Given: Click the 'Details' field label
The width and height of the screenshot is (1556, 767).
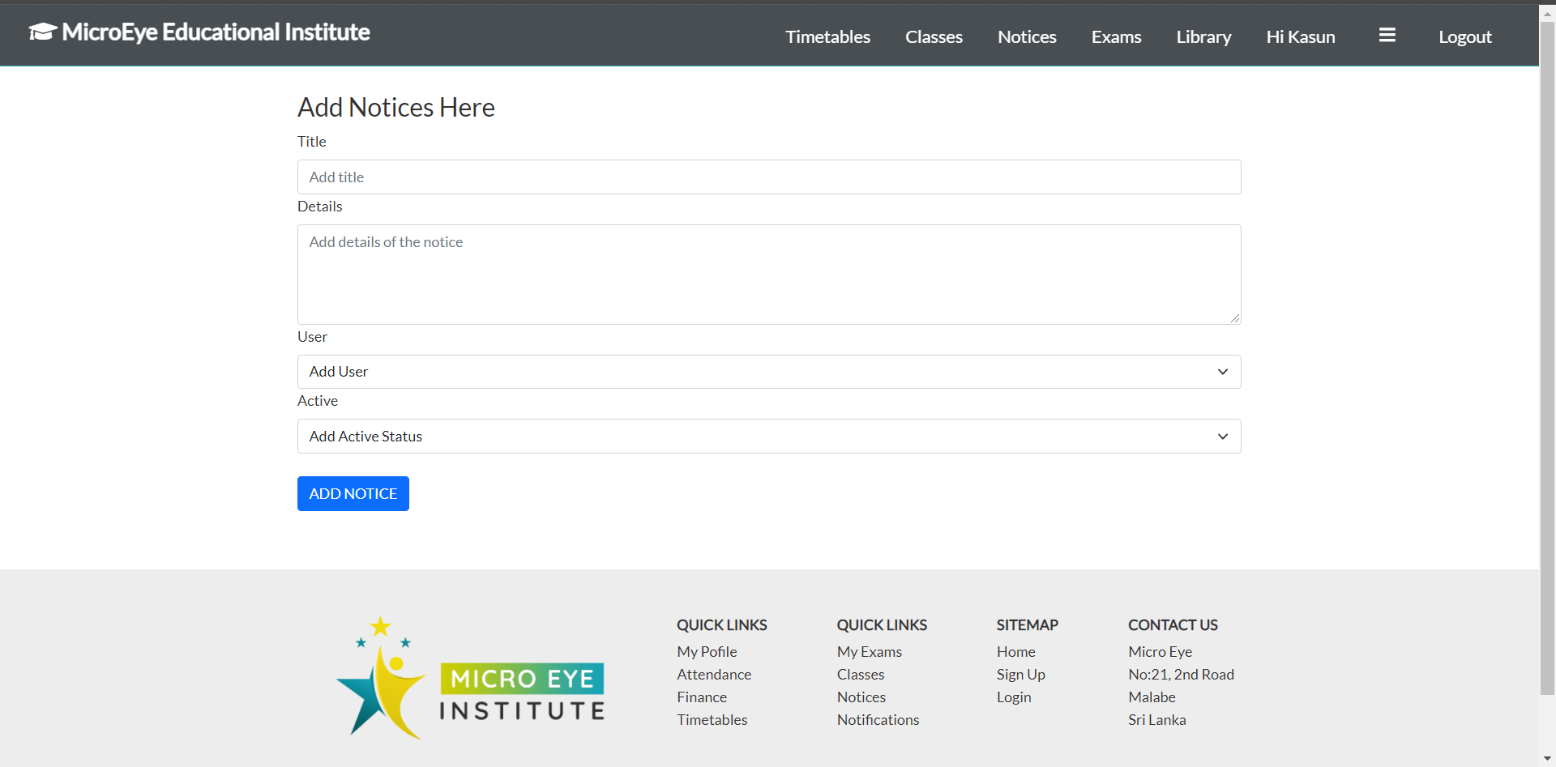Looking at the screenshot, I should coord(319,206).
